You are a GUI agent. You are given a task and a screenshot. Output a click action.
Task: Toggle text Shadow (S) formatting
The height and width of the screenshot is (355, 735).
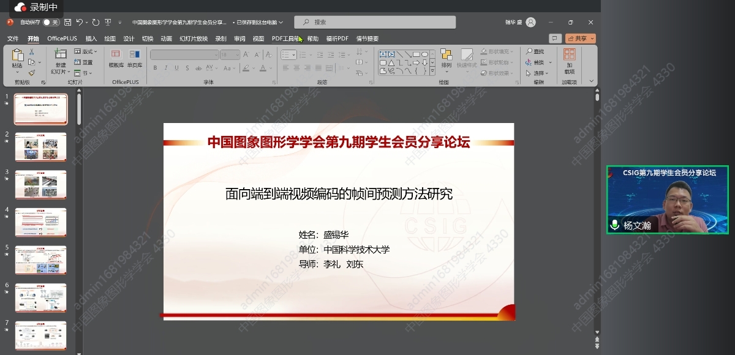(188, 68)
